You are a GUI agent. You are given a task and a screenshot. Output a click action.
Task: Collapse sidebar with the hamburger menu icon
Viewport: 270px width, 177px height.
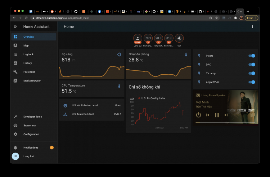click(15, 27)
